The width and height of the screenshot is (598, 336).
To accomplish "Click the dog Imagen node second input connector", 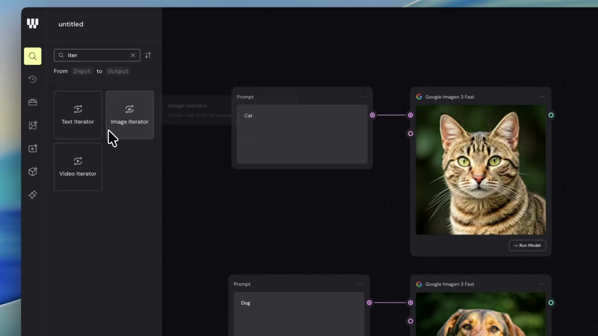I will (410, 321).
